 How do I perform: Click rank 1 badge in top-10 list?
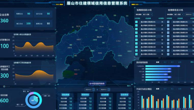pyautogui.click(x=136, y=22)
